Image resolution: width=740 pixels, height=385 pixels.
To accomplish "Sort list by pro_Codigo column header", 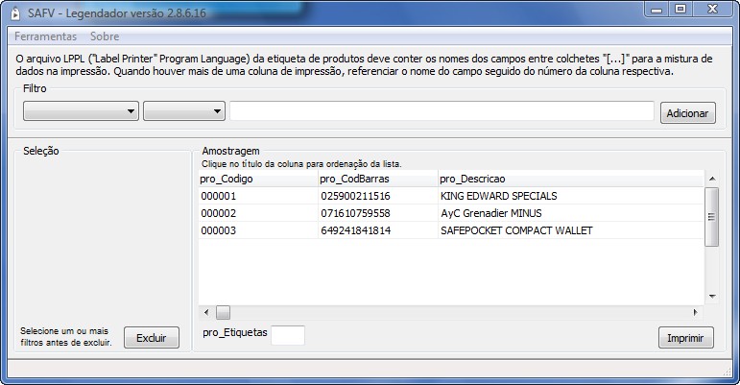I will click(x=257, y=179).
